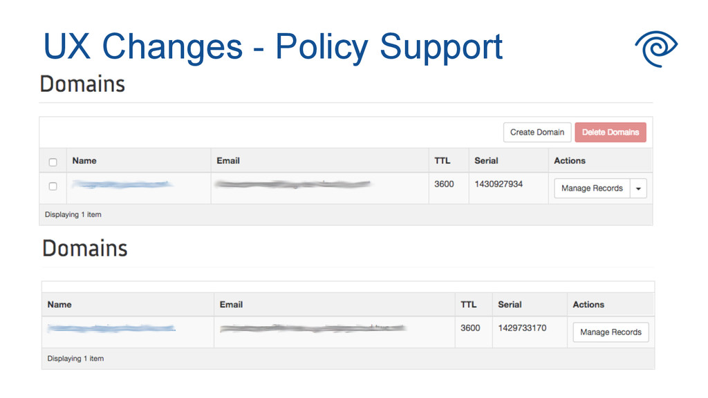Click Serial header above 1430927934
The image size is (708, 398).
(x=486, y=160)
